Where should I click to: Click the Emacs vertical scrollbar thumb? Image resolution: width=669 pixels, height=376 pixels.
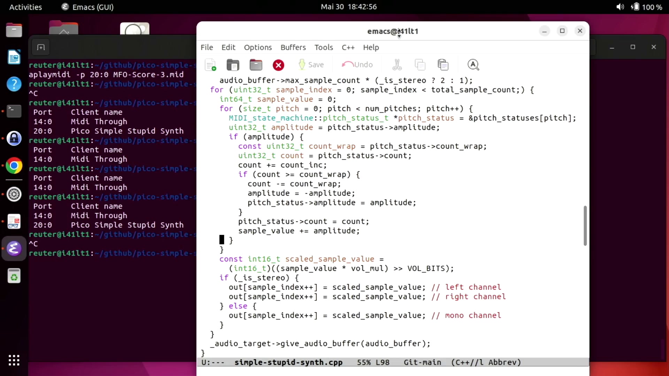coord(585,226)
